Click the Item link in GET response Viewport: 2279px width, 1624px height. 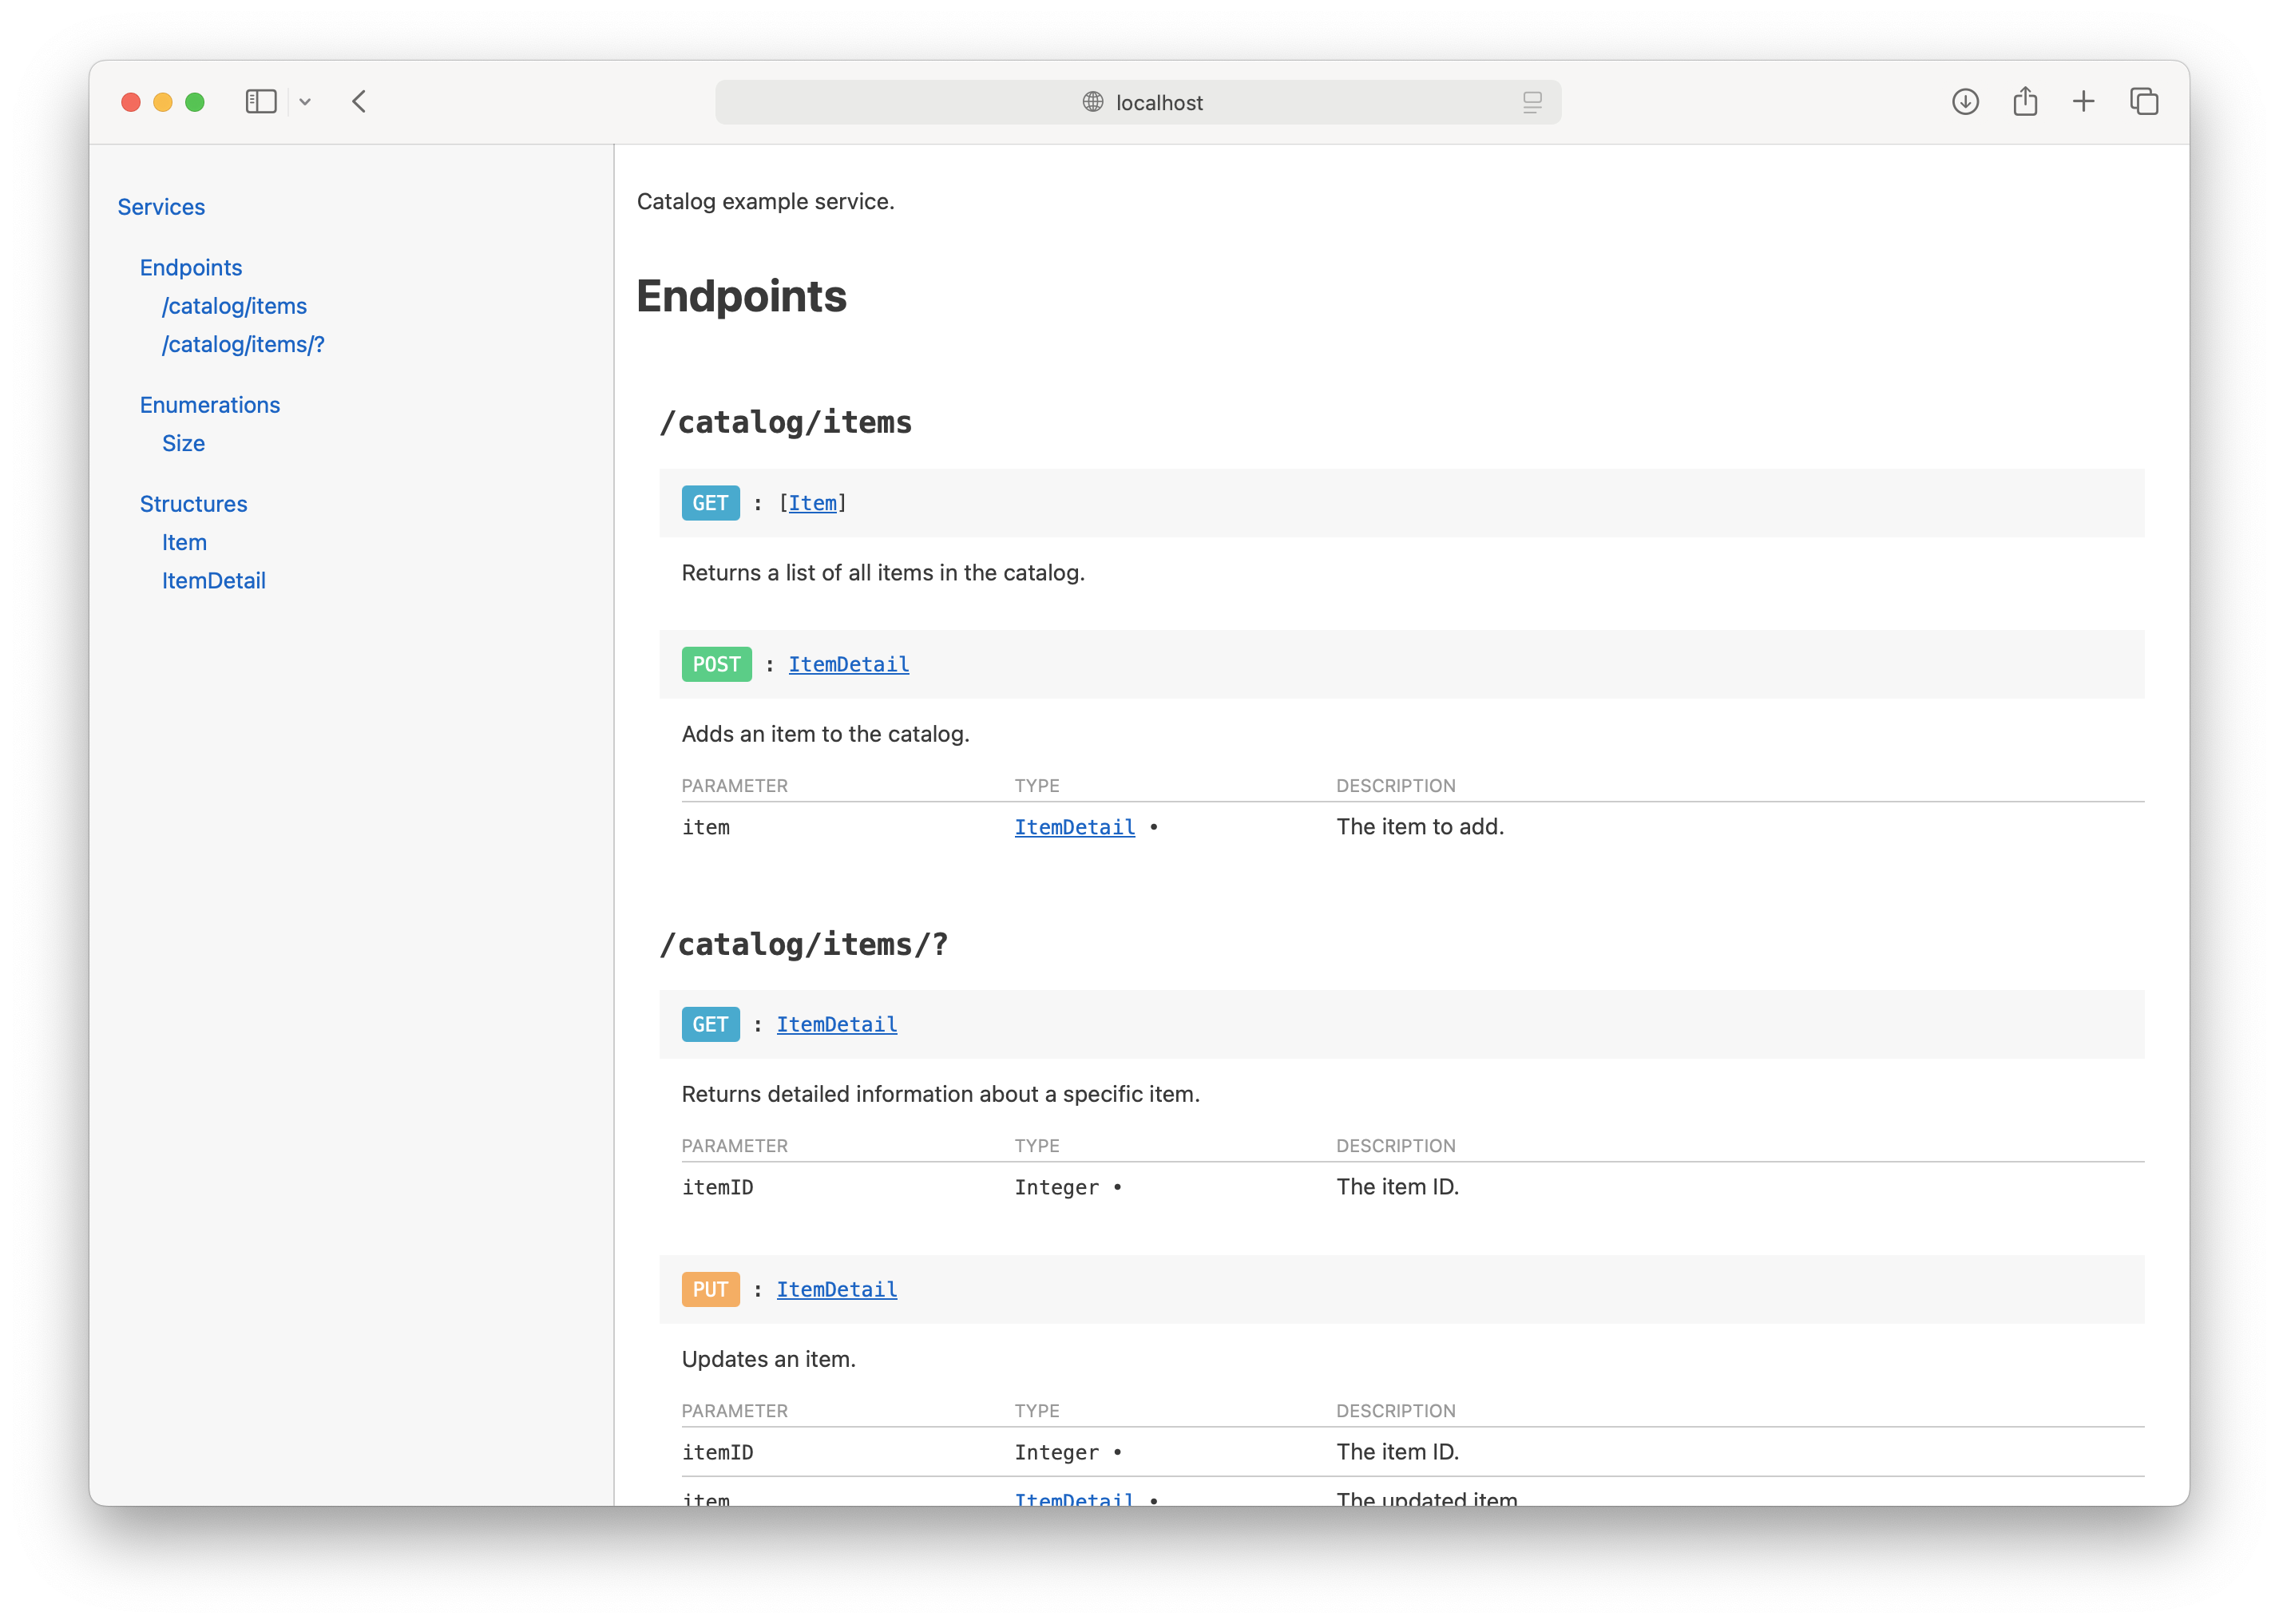[x=812, y=503]
